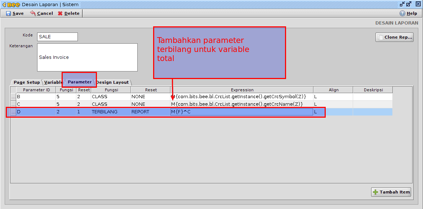Click the restore-down window icon in the title bar
Image resolution: width=423 pixels, height=209 pixels.
[x=402, y=4]
